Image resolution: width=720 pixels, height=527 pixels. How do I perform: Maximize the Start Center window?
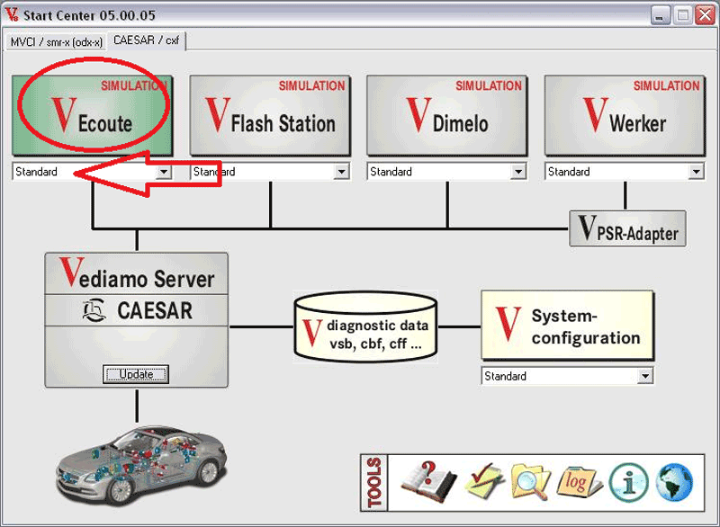point(682,15)
